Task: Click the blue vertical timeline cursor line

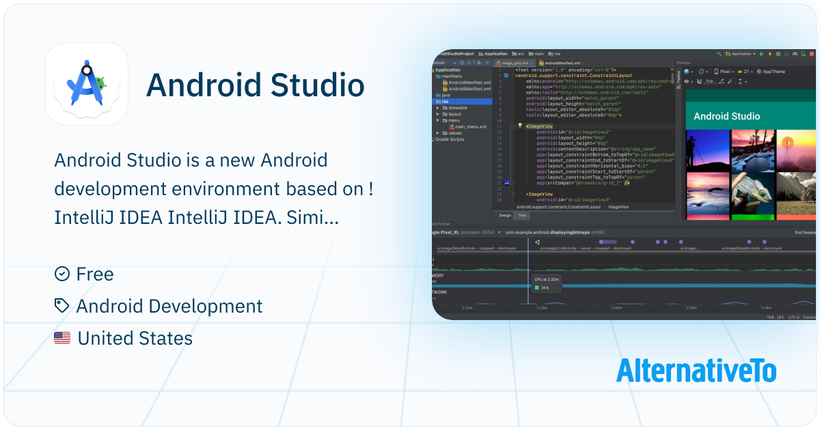Action: [528, 270]
